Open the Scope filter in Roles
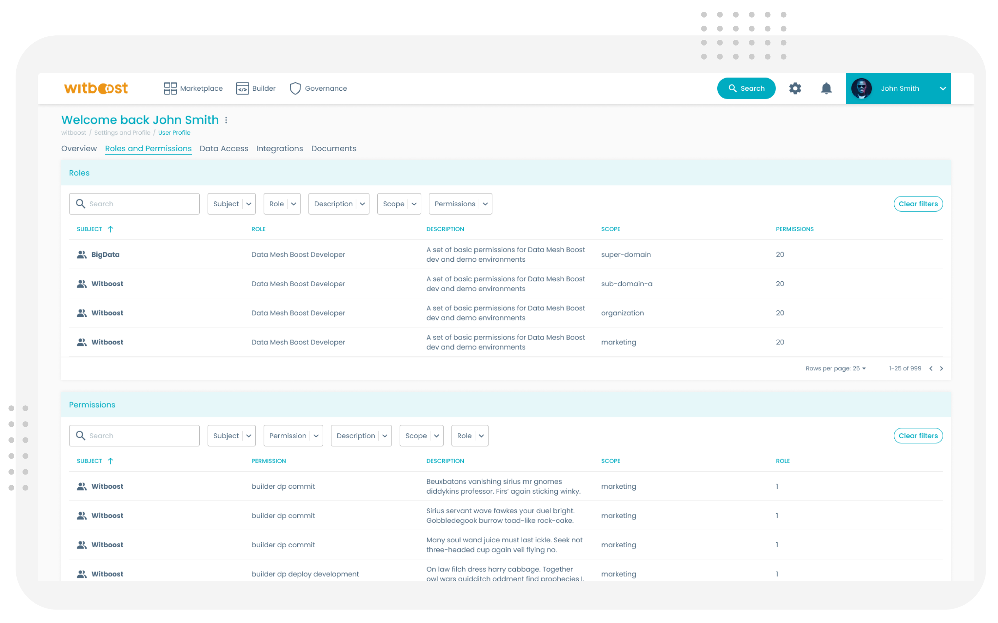 pyautogui.click(x=399, y=204)
